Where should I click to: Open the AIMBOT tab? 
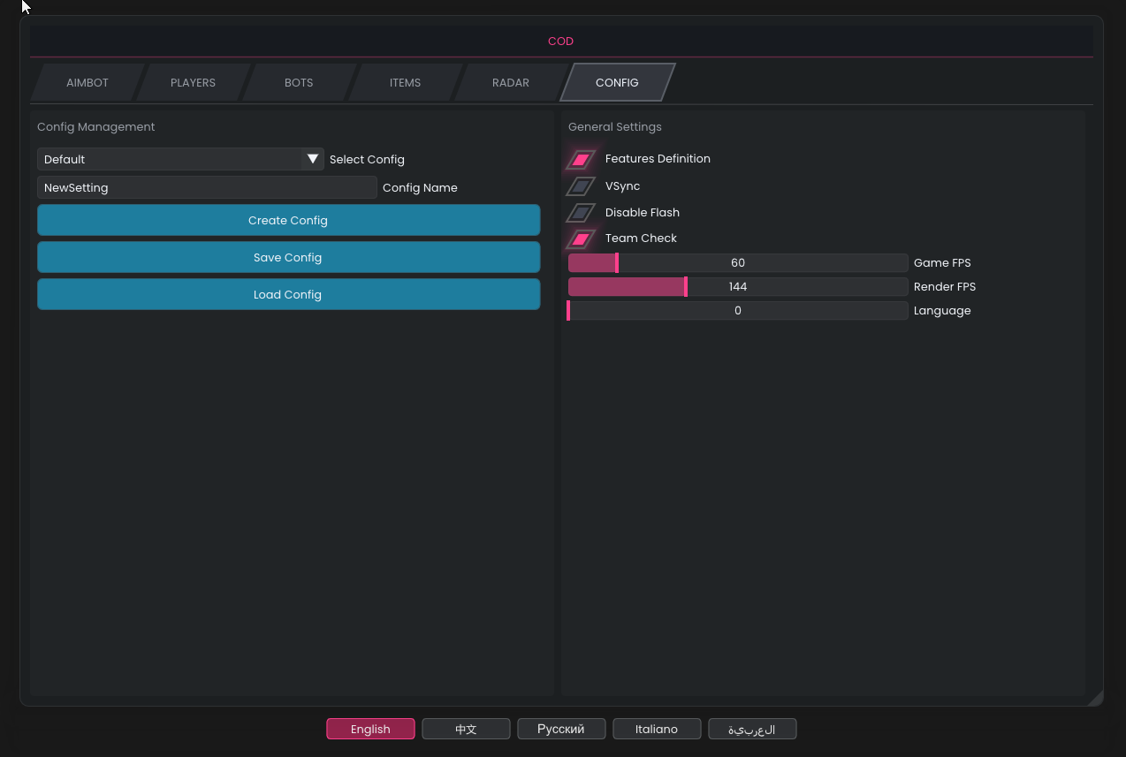coord(87,83)
